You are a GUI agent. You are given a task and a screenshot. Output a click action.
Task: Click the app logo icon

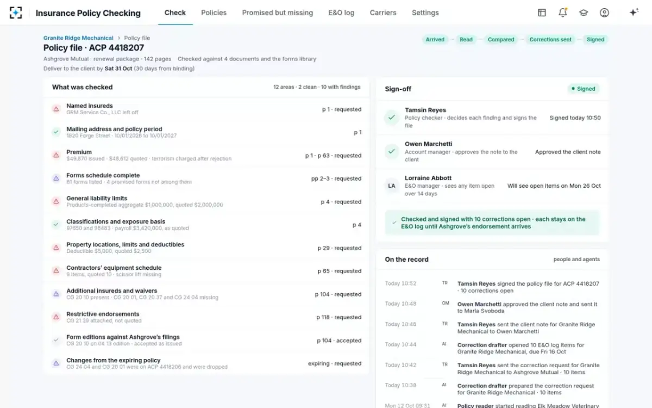coord(16,13)
